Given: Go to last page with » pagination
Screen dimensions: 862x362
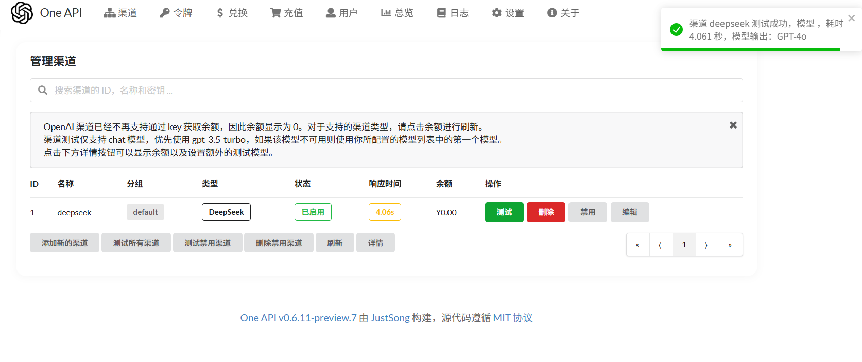Looking at the screenshot, I should pyautogui.click(x=731, y=245).
